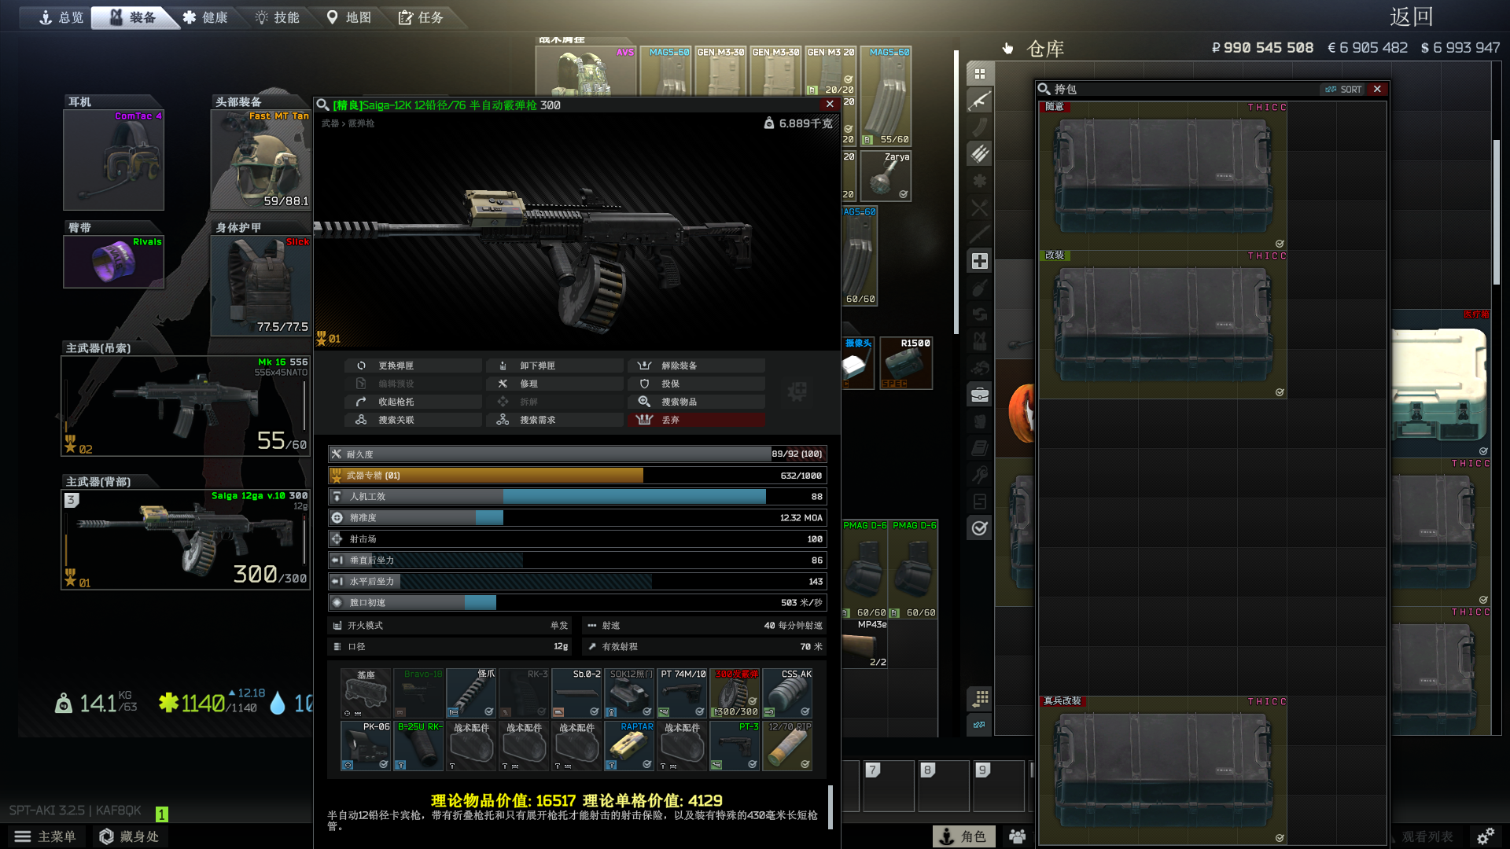
Task: Select the Zarya grenade in stash
Action: tap(886, 176)
